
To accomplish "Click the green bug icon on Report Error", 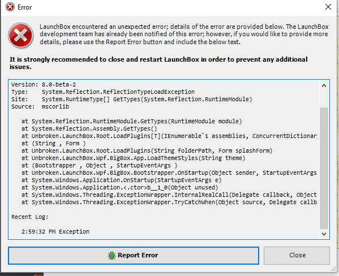I will (x=111, y=256).
